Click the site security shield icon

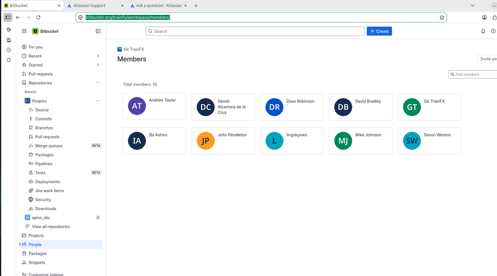pyautogui.click(x=81, y=17)
